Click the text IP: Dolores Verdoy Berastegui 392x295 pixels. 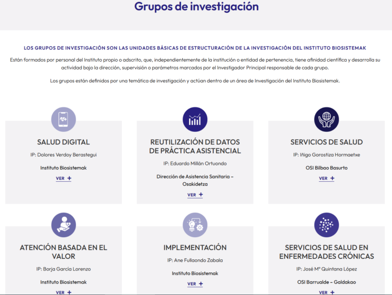pos(64,155)
